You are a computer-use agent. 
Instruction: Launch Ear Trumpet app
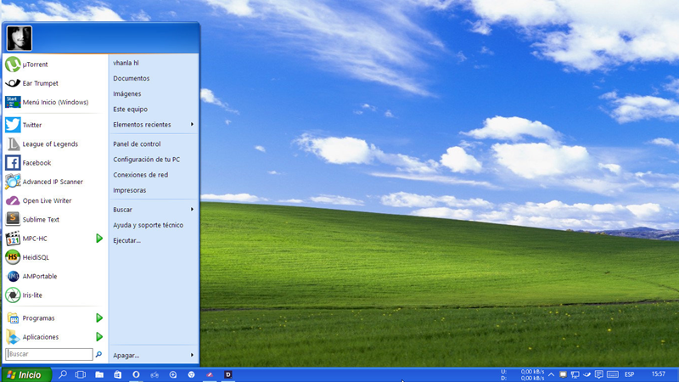pos(55,83)
